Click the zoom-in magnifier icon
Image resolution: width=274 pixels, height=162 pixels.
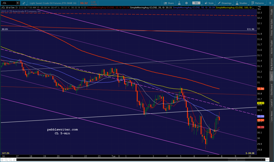click(6, 160)
